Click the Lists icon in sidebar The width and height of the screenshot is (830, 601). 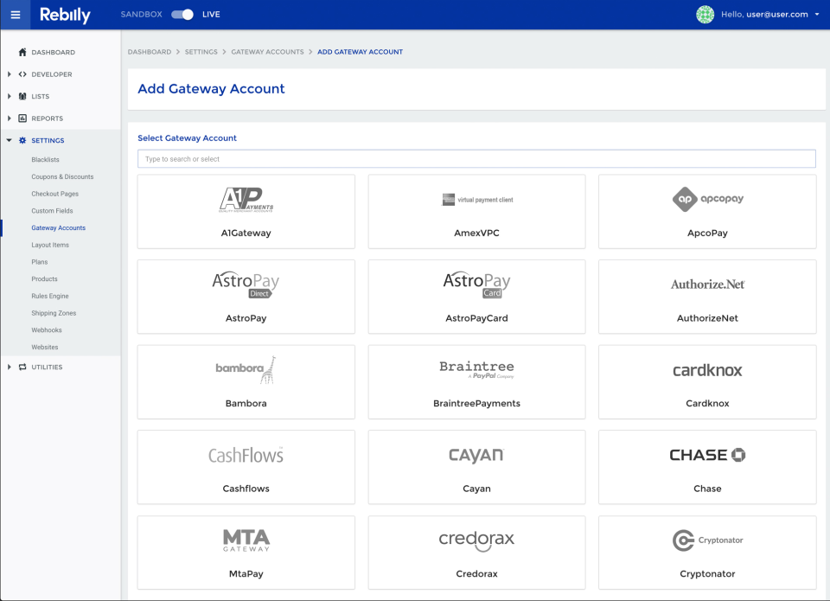[22, 96]
